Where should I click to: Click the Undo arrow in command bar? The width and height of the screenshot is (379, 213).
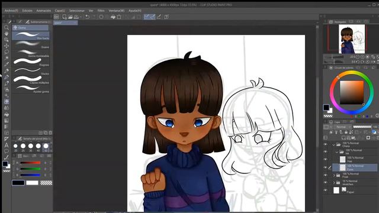click(88, 17)
